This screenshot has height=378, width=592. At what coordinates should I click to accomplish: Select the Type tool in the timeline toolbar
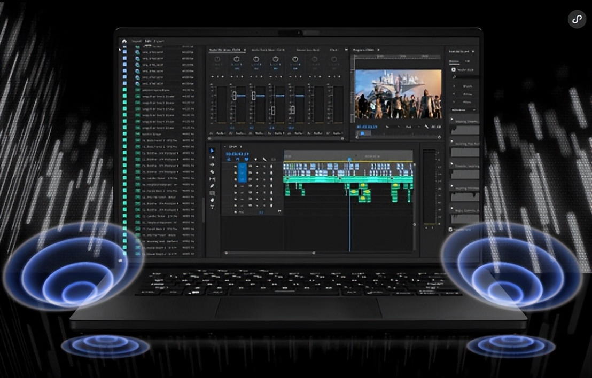212,207
